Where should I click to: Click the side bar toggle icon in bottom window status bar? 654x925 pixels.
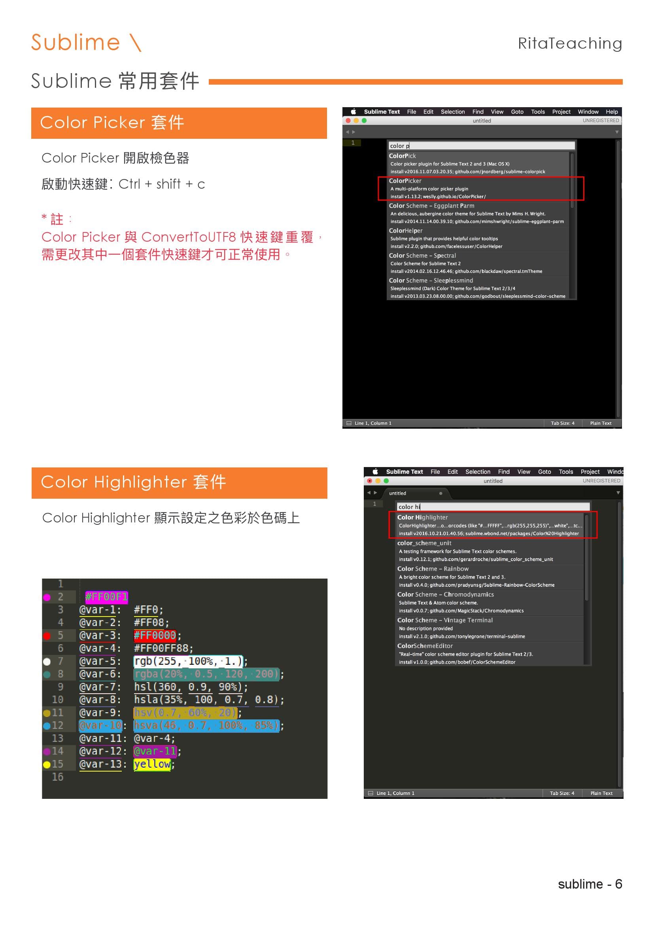370,793
